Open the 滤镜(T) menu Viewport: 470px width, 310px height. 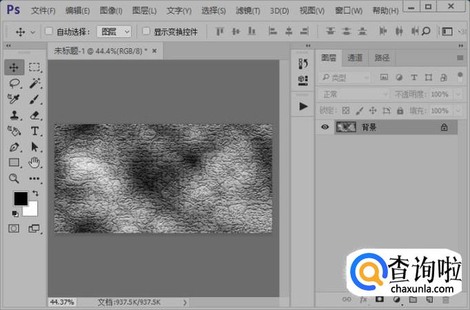[247, 11]
